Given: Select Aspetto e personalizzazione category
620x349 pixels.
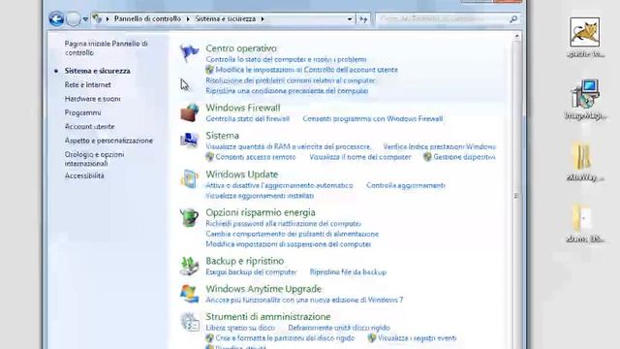Looking at the screenshot, I should tap(108, 141).
